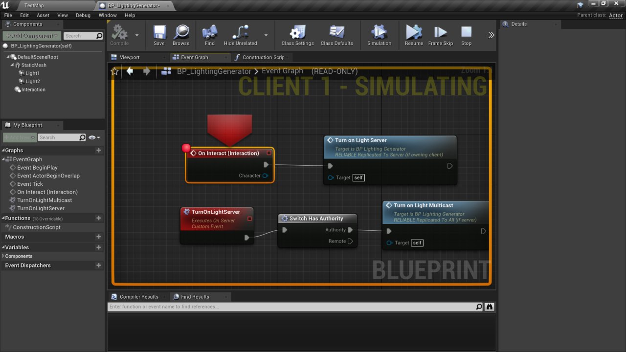The width and height of the screenshot is (626, 352).
Task: Click the Add Component button
Action: [32, 36]
